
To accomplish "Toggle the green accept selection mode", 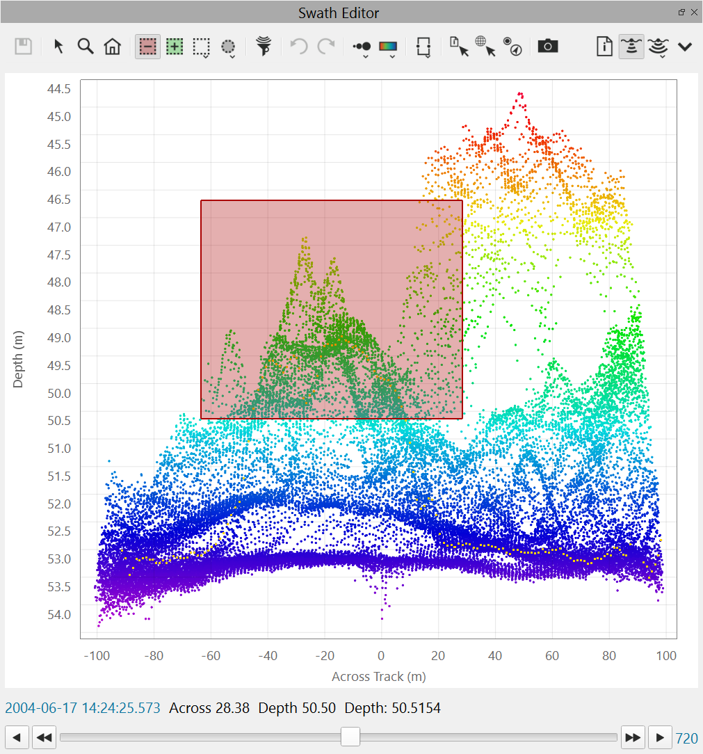I will click(175, 47).
